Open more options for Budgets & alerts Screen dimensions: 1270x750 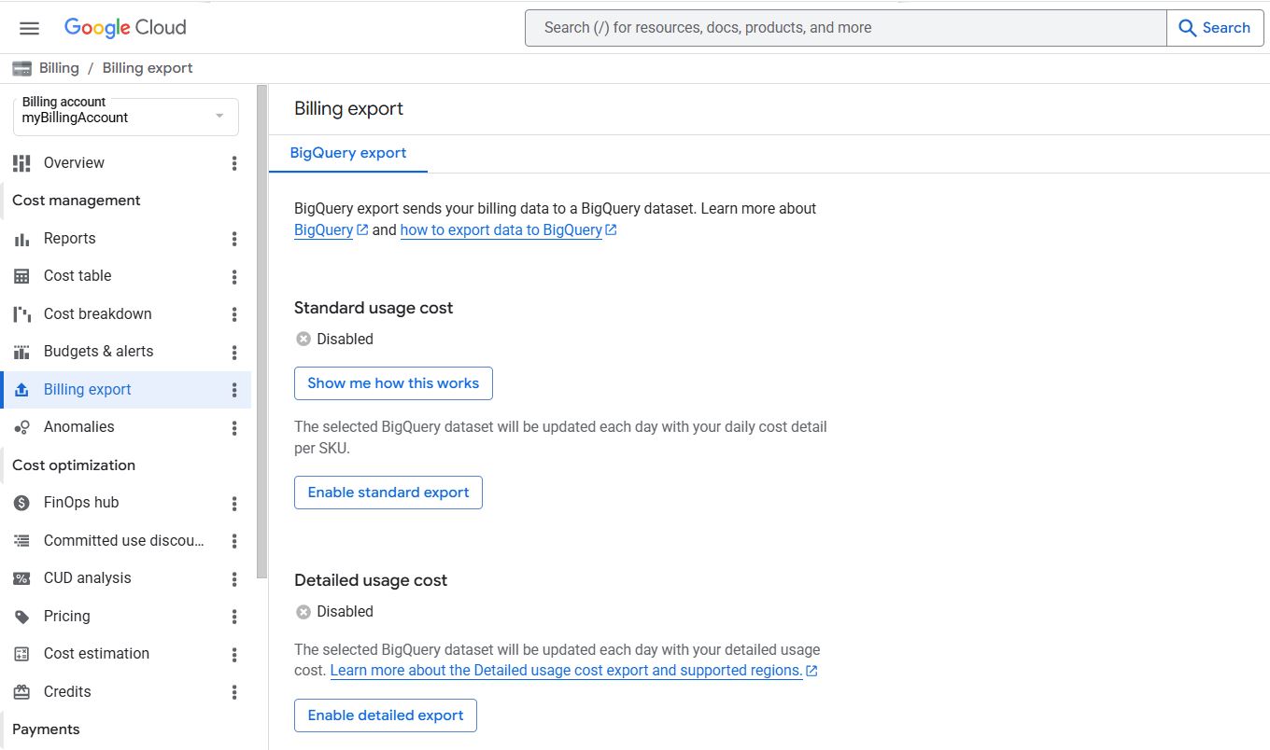coord(234,353)
